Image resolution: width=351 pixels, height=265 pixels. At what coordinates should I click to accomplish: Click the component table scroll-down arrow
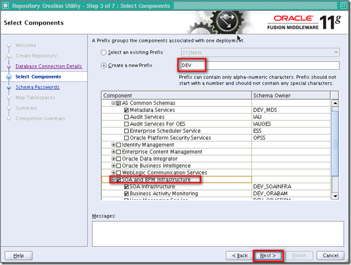335,196
